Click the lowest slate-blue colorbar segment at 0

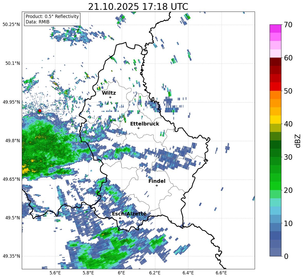(x=275, y=252)
